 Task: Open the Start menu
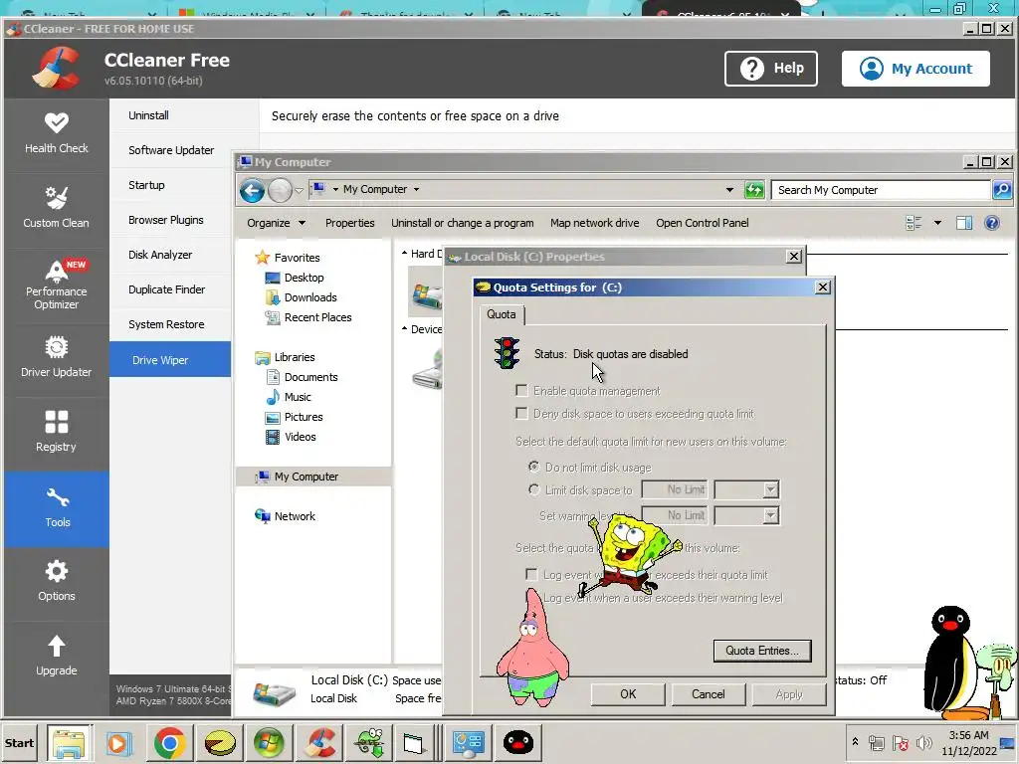19,743
